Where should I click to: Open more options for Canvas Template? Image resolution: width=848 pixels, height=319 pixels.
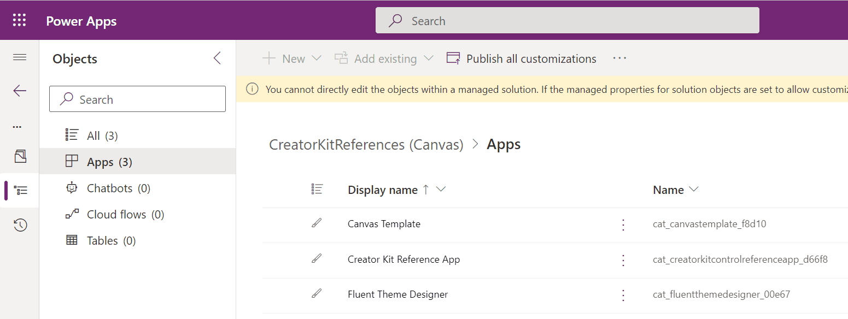pyautogui.click(x=623, y=225)
